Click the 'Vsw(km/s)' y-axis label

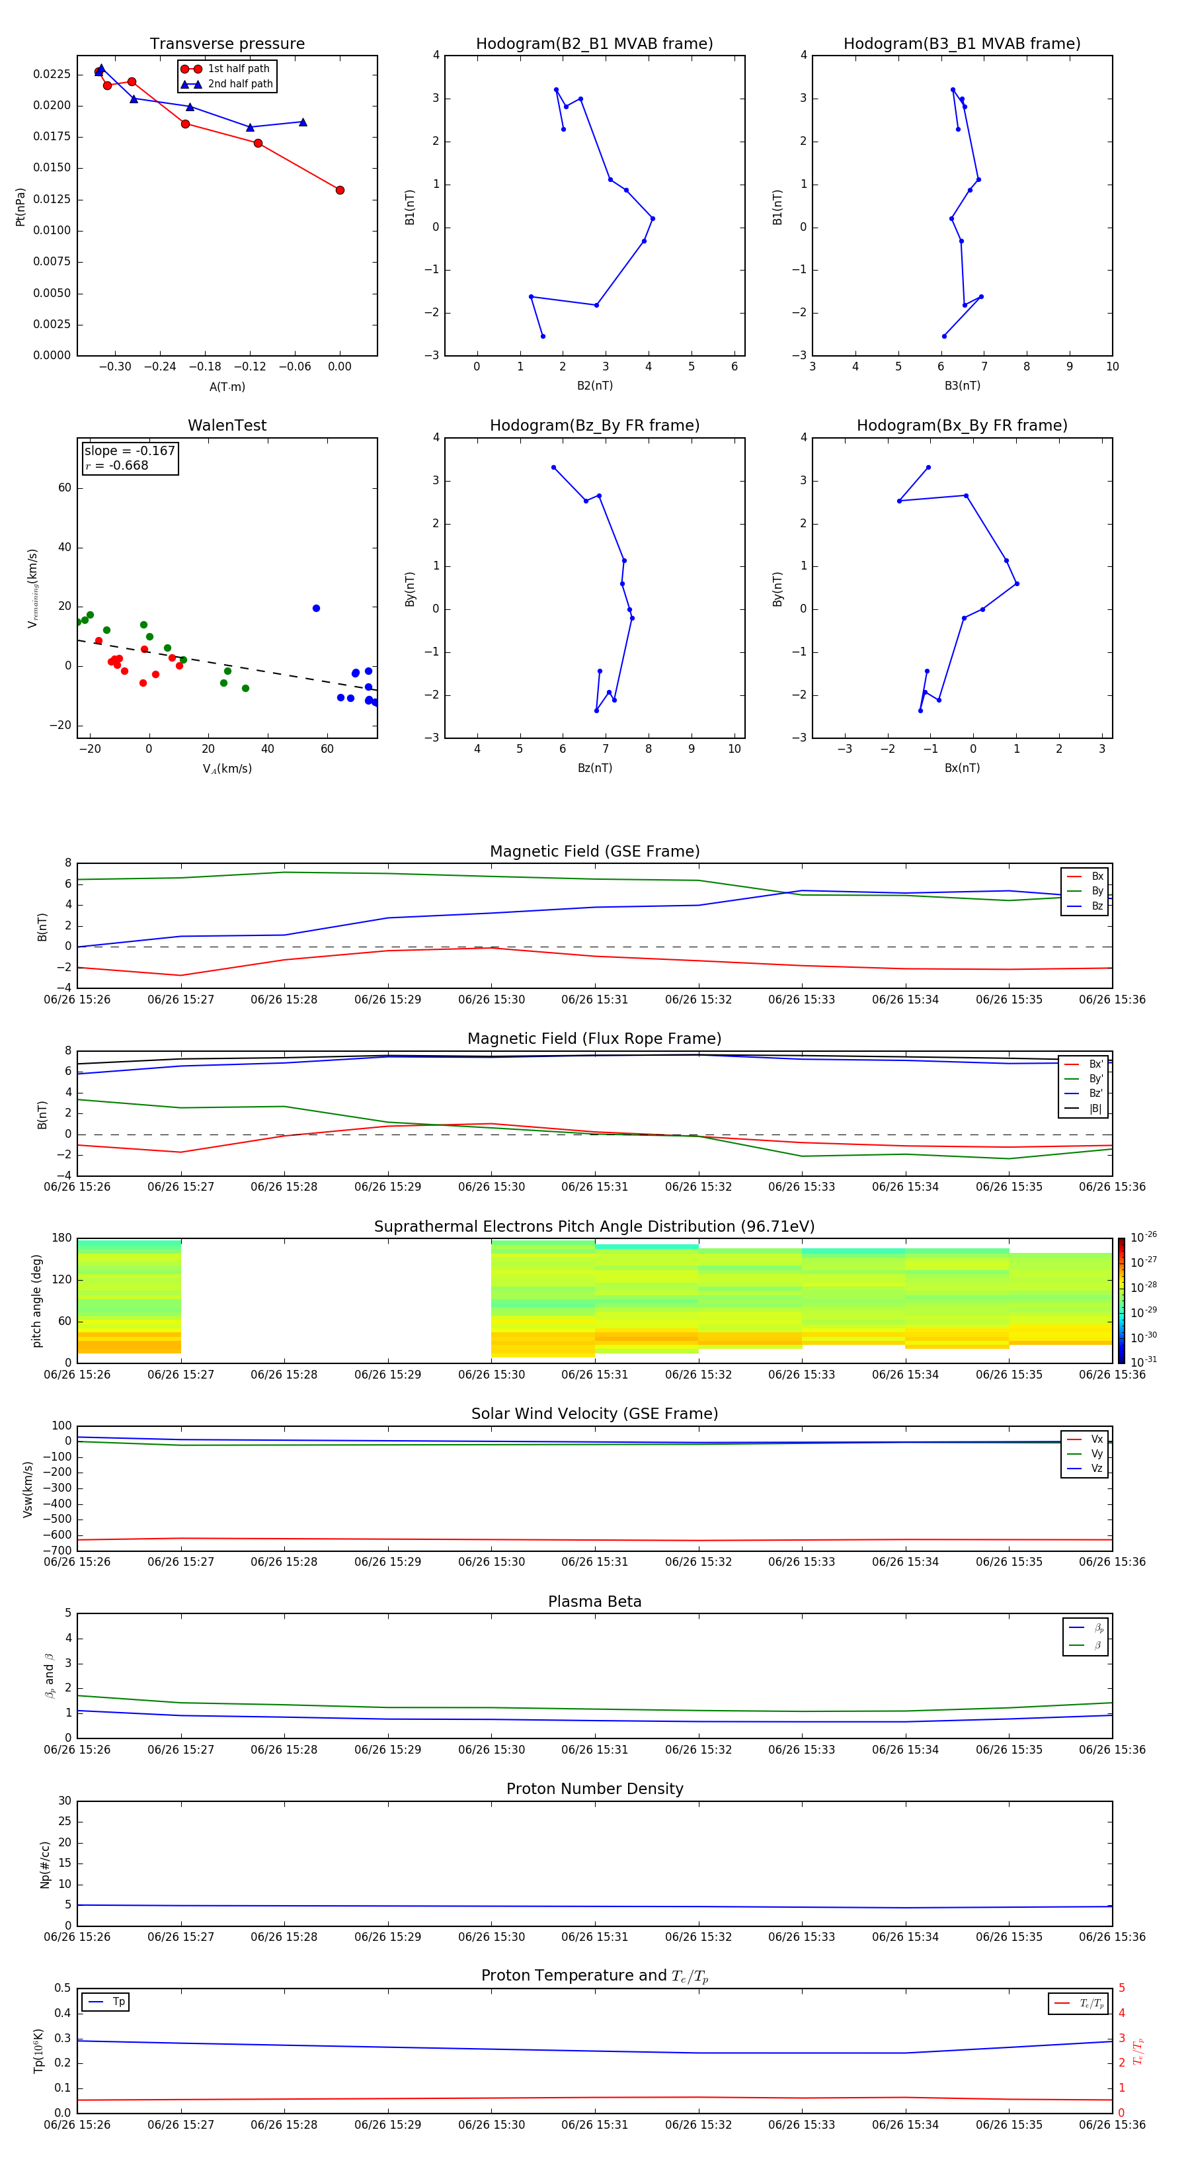(x=28, y=1488)
